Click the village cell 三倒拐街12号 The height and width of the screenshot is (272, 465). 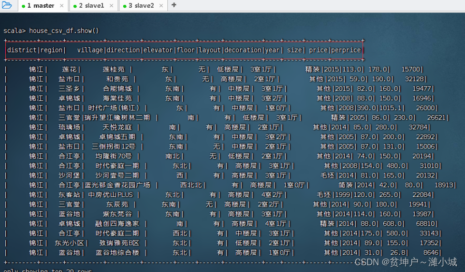[114, 147]
